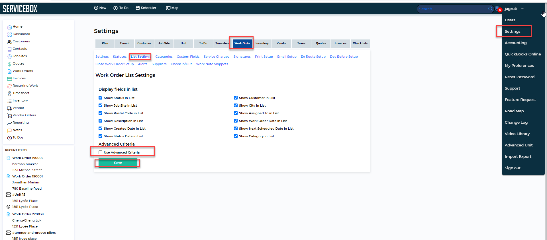Click the Quotes dollar icon
The image size is (547, 240).
9,64
